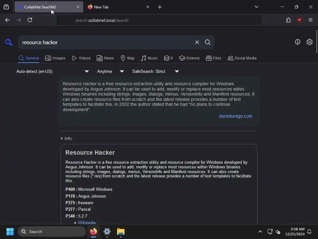Open the Windows Start menu
The image size is (318, 239).
pos(10,232)
